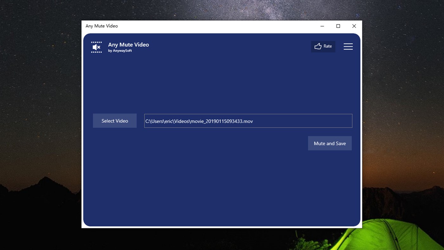Click the Select Video button
The height and width of the screenshot is (250, 444).
pos(115,121)
